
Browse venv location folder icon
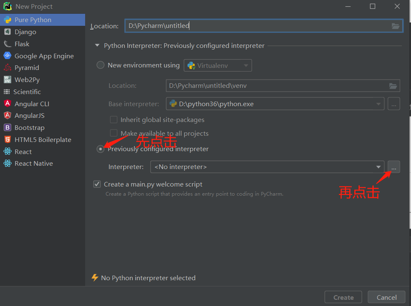(393, 86)
